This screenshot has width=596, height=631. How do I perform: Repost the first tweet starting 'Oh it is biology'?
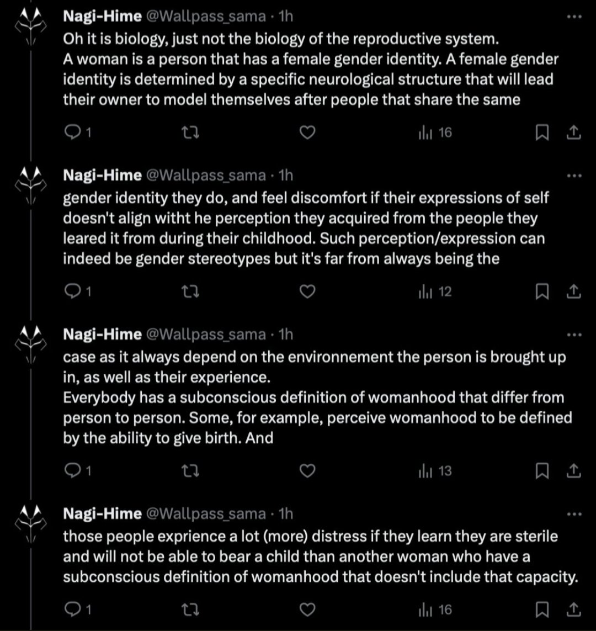[x=190, y=132]
